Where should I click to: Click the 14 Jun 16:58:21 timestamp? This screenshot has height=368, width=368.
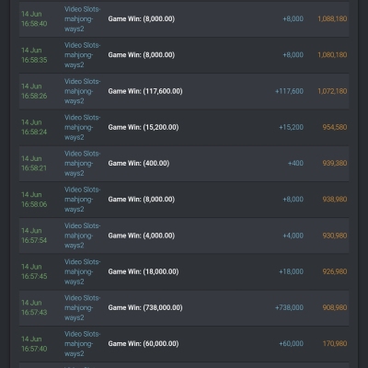34,164
